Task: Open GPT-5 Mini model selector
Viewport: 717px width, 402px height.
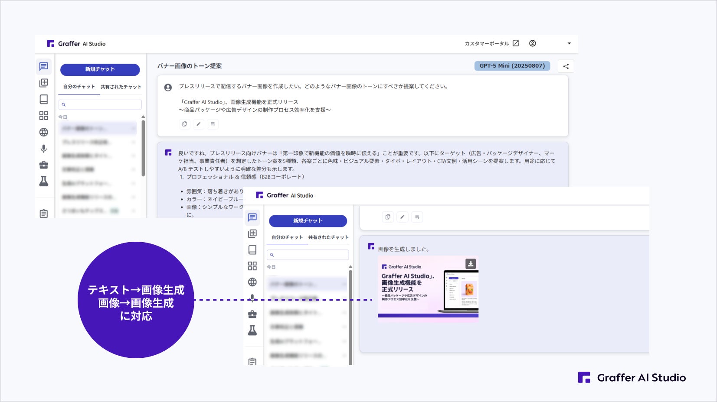Action: 512,66
